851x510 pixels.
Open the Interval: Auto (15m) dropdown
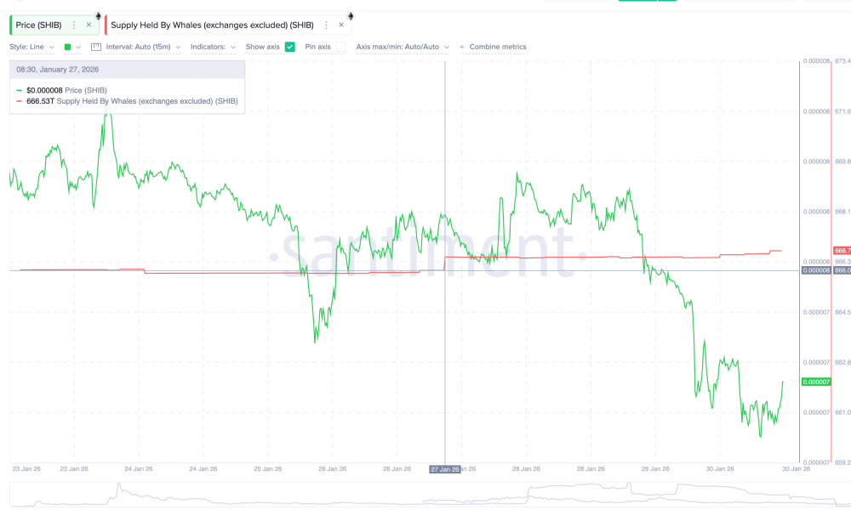click(x=142, y=47)
